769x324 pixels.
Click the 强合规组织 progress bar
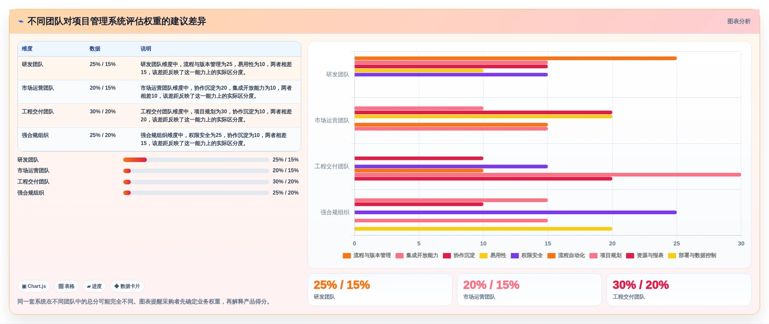point(196,193)
